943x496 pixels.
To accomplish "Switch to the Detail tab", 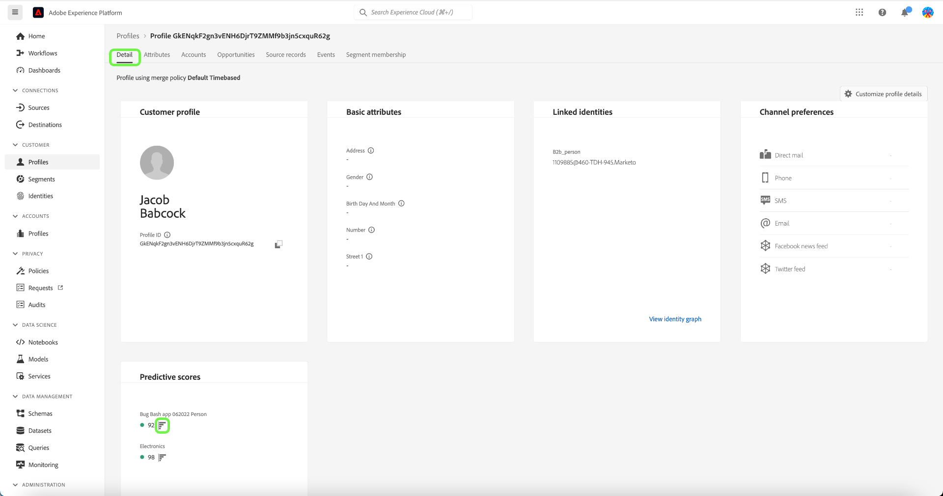I will pos(125,55).
